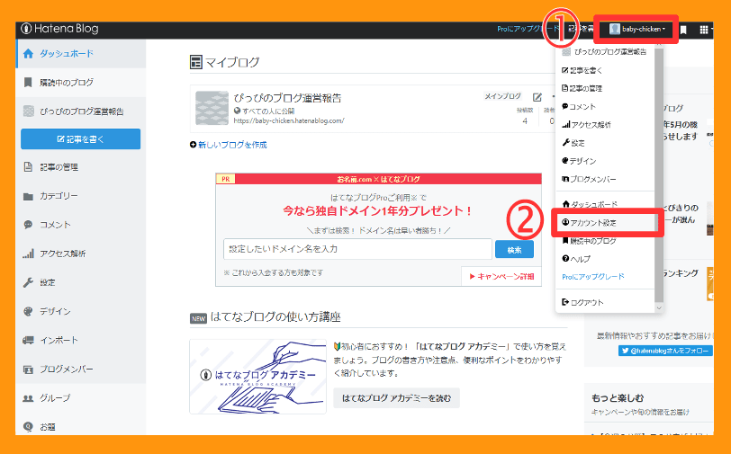731x454 pixels.
Task: Select 記事の管理 in the dropdown menu
Action: coord(605,88)
